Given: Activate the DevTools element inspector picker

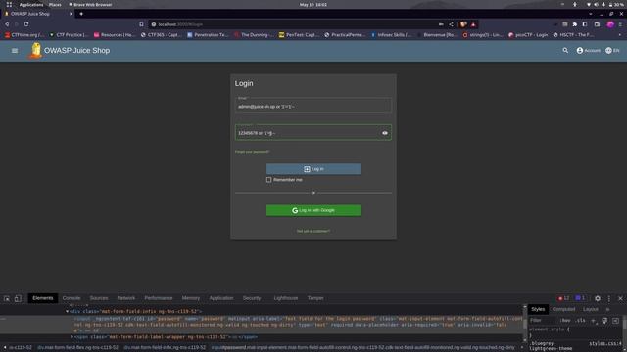Looking at the screenshot, I should point(7,298).
